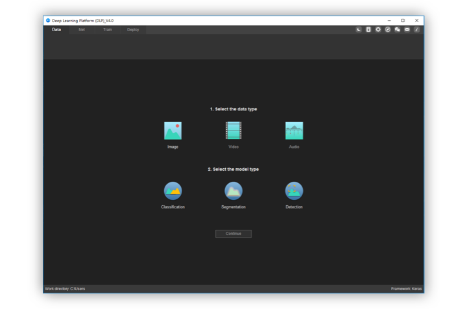
Task: Toggle night mode with the moon icon
Action: pos(359,29)
